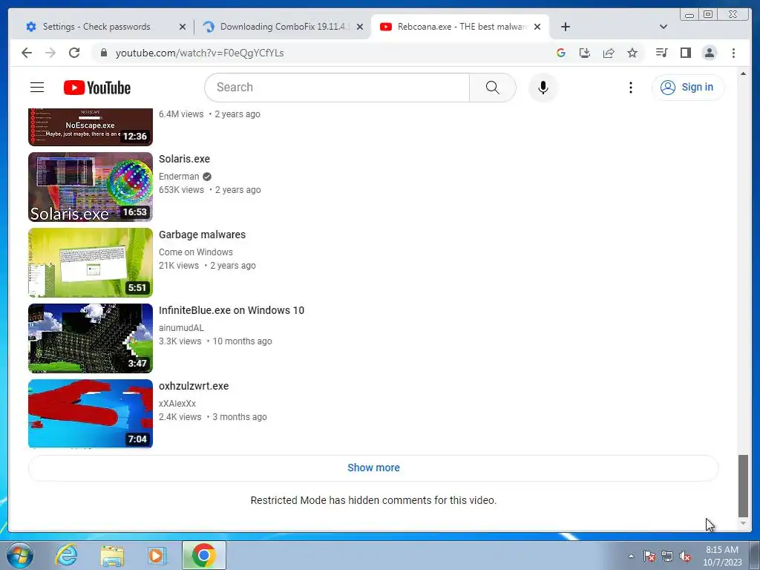Open the Windows Start menu
Screen dimensions: 760x570
click(x=20, y=555)
